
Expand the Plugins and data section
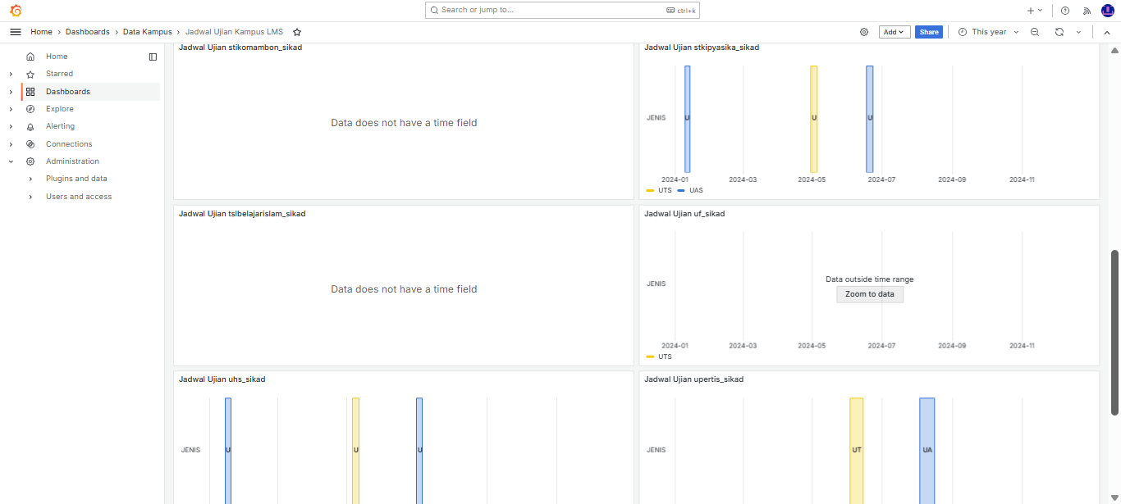pyautogui.click(x=30, y=179)
